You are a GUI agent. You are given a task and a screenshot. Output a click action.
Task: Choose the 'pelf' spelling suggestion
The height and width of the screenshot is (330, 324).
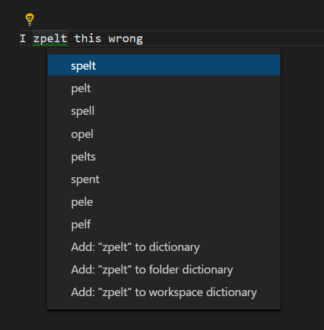(x=164, y=224)
